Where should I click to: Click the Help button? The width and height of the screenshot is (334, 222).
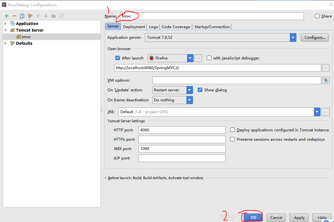pos(322,217)
